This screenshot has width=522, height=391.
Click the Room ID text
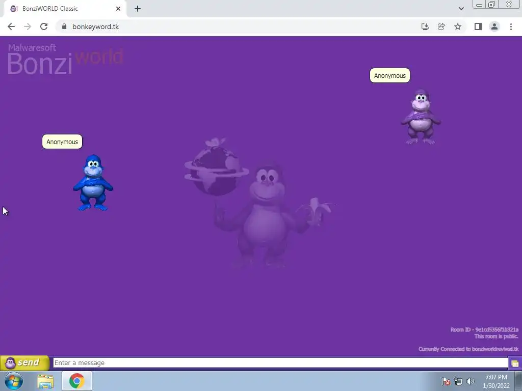click(484, 329)
